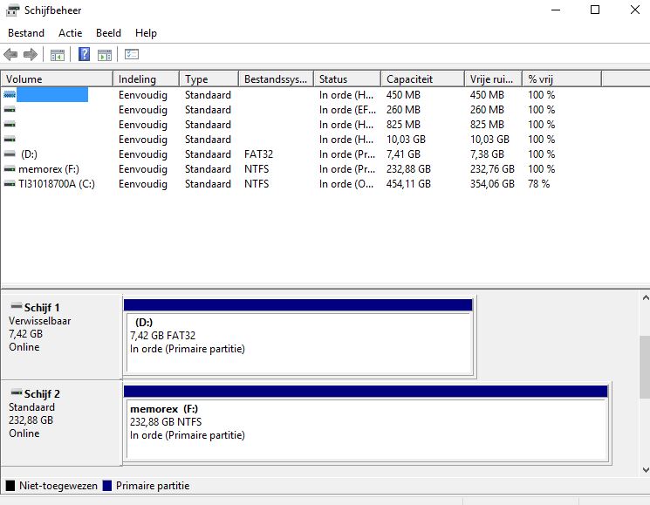Sort by the Type column header

tap(209, 78)
